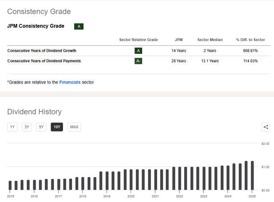Show MAX dividend history range

[74, 127]
